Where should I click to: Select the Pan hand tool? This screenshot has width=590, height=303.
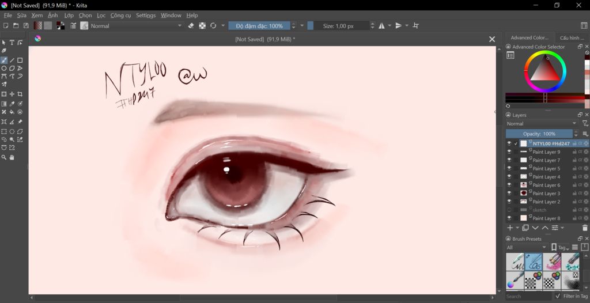[x=12, y=157]
